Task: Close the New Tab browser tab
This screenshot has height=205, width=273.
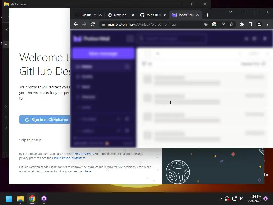Action: tap(133, 15)
